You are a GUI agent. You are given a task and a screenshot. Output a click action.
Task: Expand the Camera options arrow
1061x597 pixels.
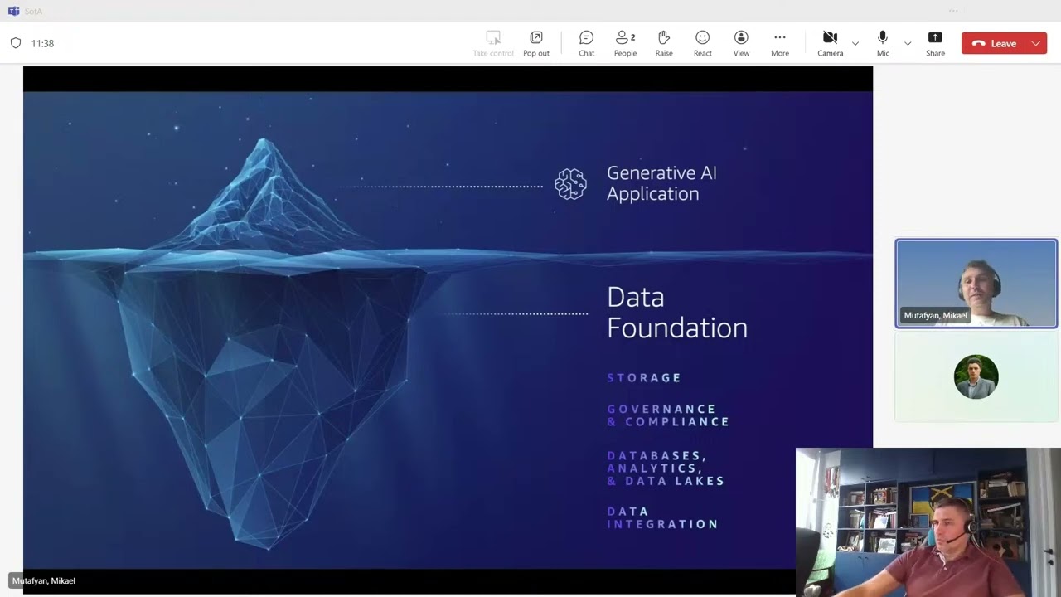tap(855, 43)
